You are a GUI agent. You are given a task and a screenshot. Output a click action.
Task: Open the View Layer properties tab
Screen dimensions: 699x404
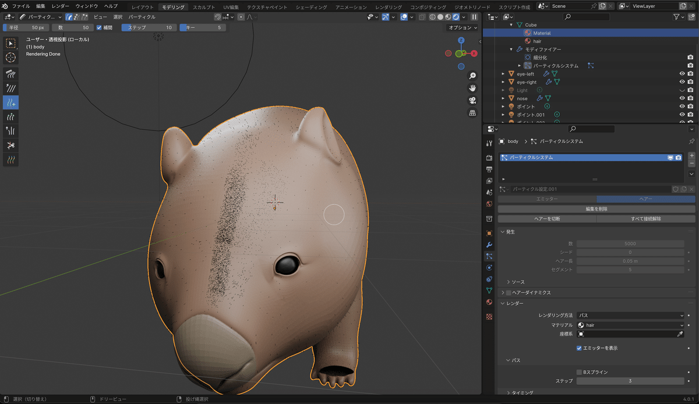point(489,180)
